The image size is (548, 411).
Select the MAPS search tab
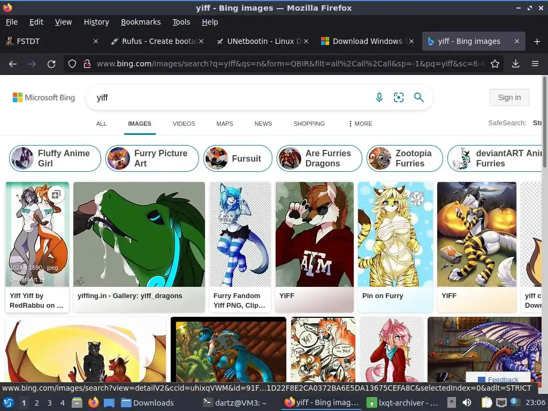pyautogui.click(x=224, y=124)
